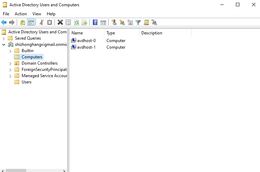The height and width of the screenshot is (172, 260).
Task: Toggle the Show/Hide Action Pane icon
Action: pyautogui.click(x=103, y=22)
